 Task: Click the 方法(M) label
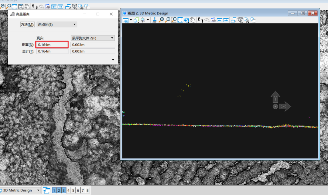27,25
